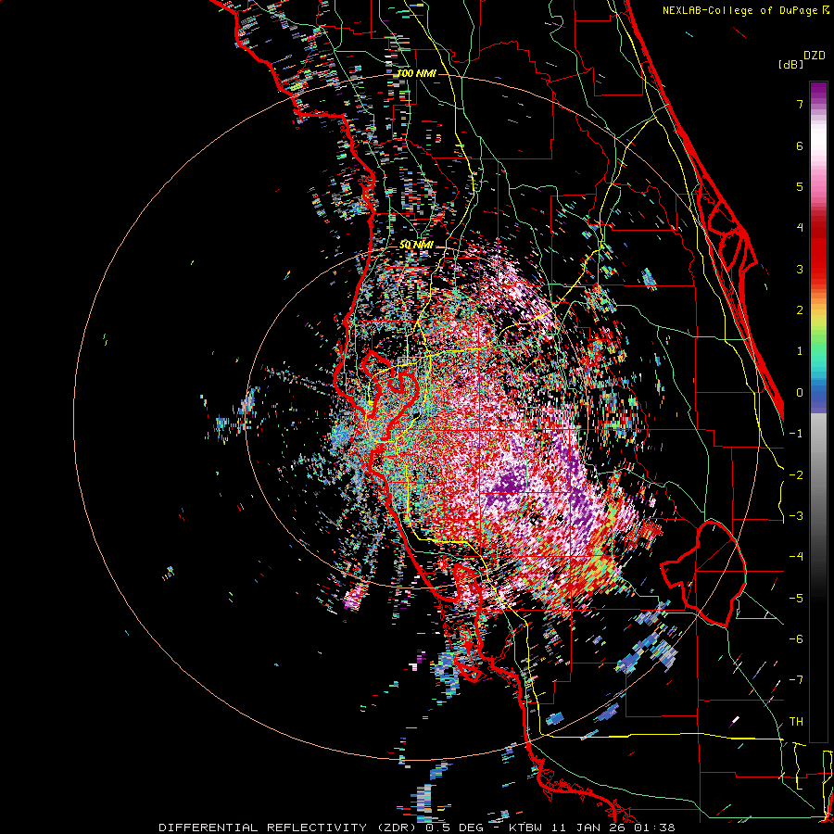The width and height of the screenshot is (834, 834).
Task: Click the 100 NMI range ring label
Action: pos(416,73)
